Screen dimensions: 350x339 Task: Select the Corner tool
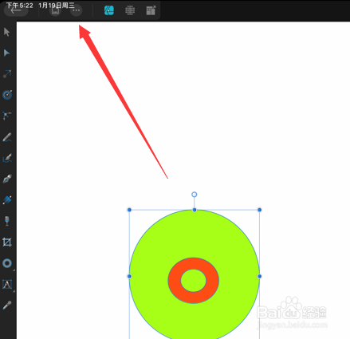pos(7,116)
